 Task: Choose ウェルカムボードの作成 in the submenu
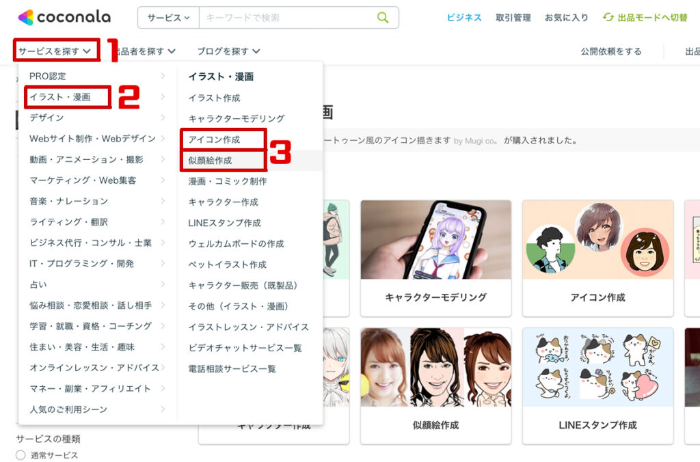tap(236, 244)
